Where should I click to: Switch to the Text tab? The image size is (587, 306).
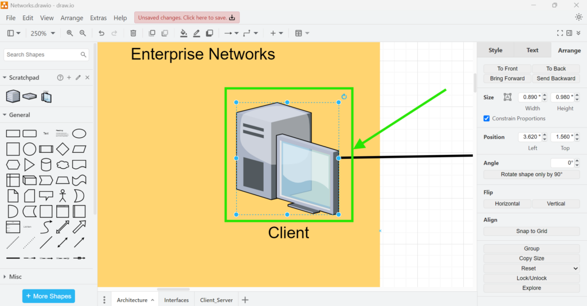pos(533,50)
